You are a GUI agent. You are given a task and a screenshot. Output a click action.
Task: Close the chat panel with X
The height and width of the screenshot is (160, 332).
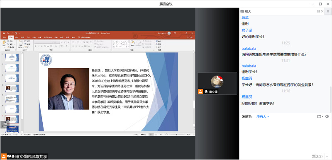(x=322, y=12)
